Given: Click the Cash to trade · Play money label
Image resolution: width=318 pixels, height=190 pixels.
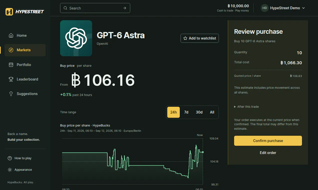Looking at the screenshot, I should point(233,11).
